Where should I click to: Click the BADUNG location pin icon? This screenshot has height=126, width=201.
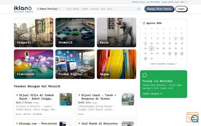click(34, 114)
